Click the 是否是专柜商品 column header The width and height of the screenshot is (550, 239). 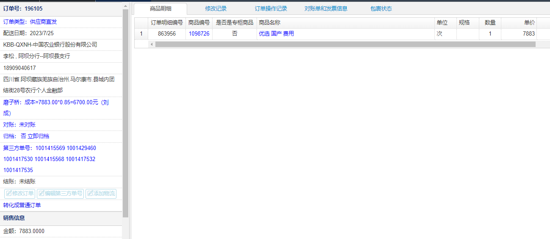[235, 22]
